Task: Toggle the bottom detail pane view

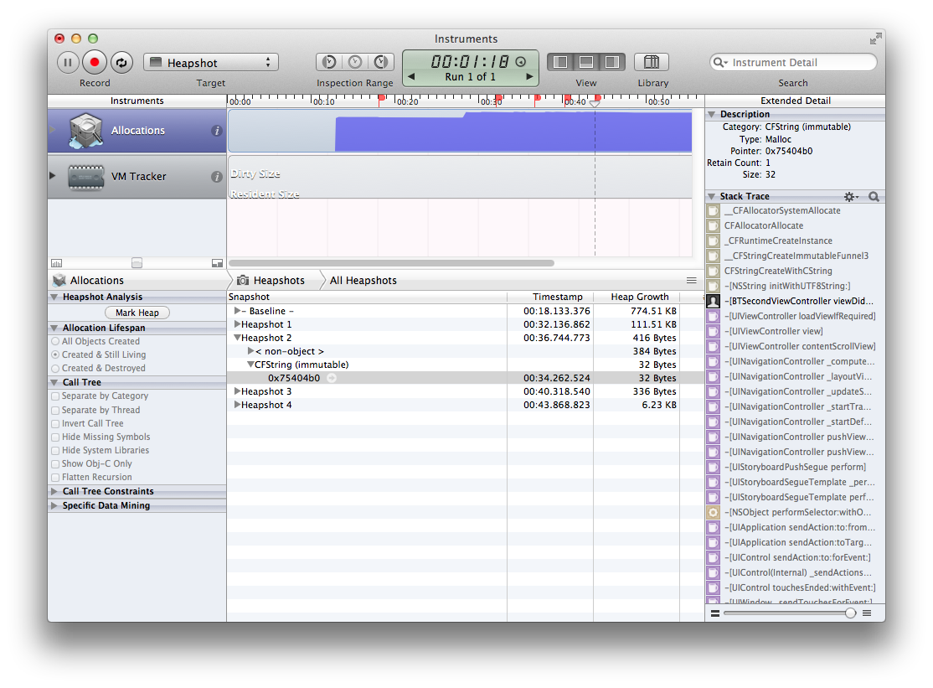Action: coord(586,62)
